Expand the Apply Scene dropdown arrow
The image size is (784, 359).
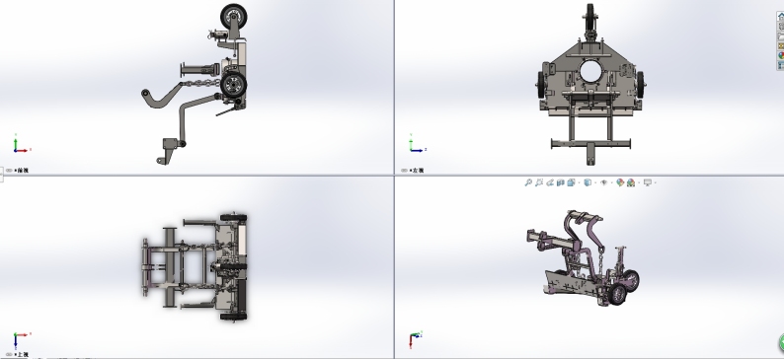(x=639, y=182)
